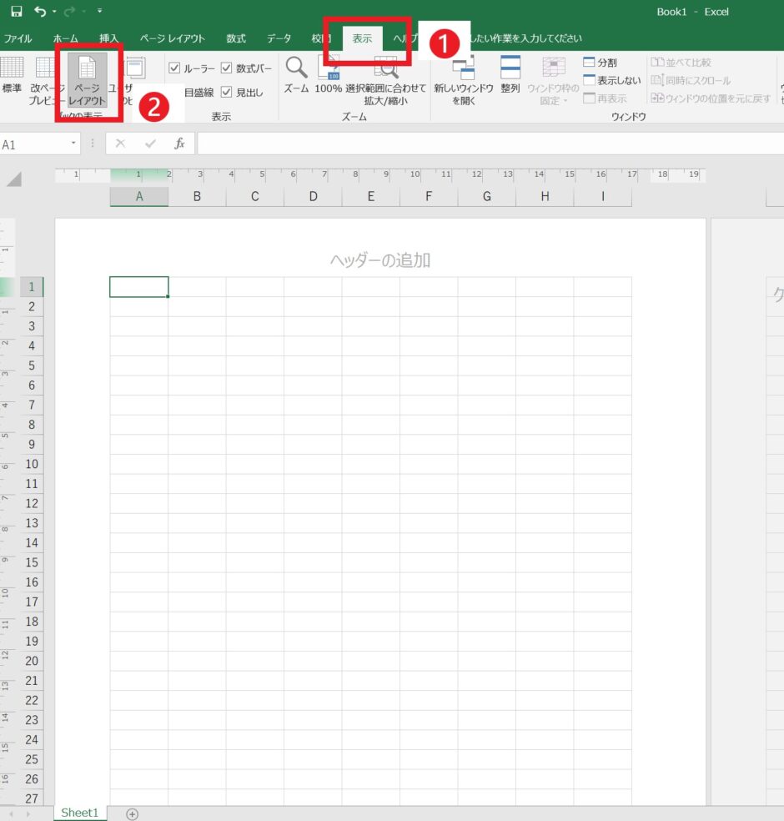This screenshot has height=821, width=784.
Task: Click the ヘッダーの追加 header area
Action: click(x=380, y=259)
